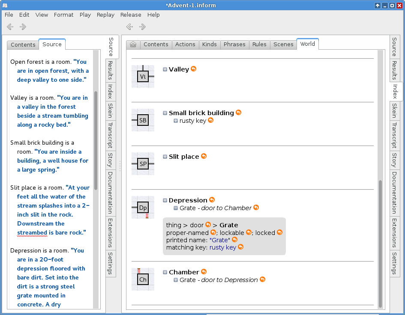The height and width of the screenshot is (315, 405).
Task: Open matching key rusty key arrow icon
Action: click(x=240, y=247)
